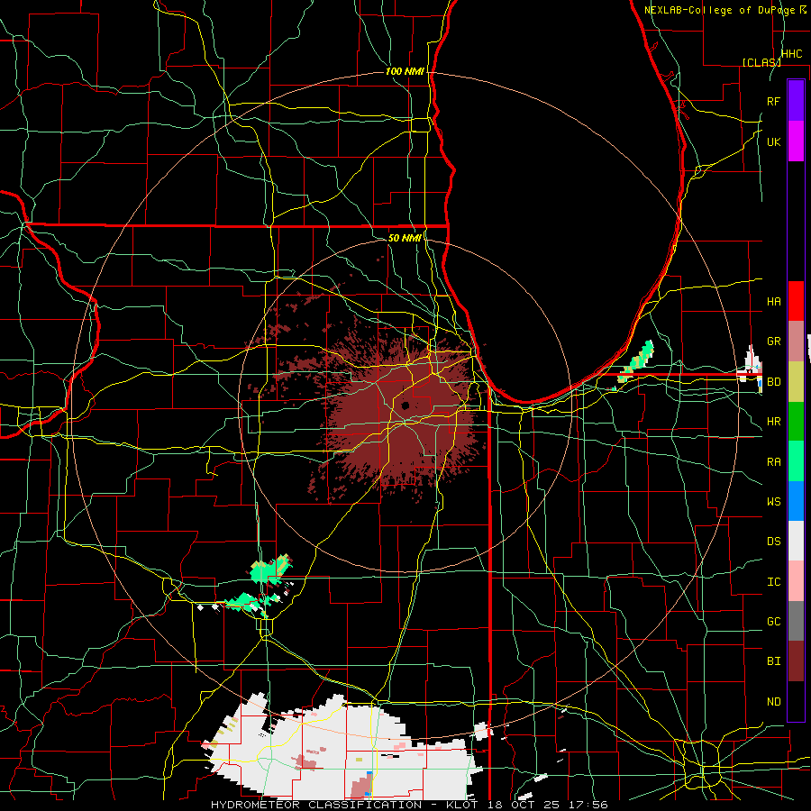This screenshot has height=811, width=811.
Task: Click the purple RF legend color swatch
Action: (x=796, y=101)
